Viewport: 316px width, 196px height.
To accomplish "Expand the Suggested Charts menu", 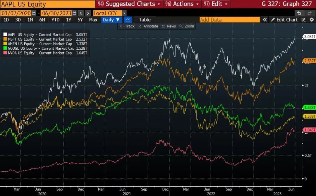I will pos(130,4).
